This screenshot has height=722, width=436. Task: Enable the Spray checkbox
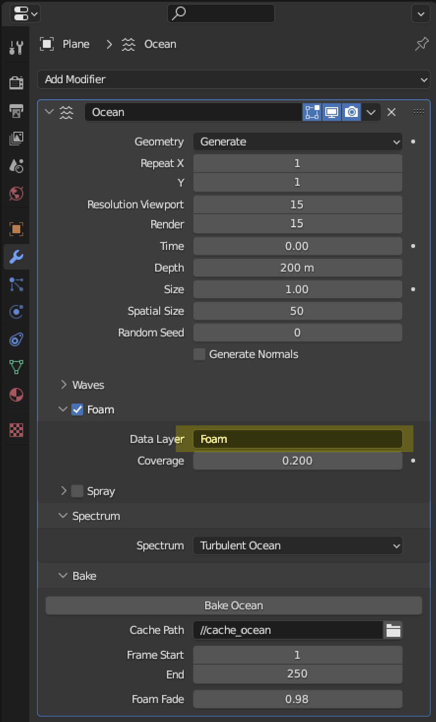(77, 491)
